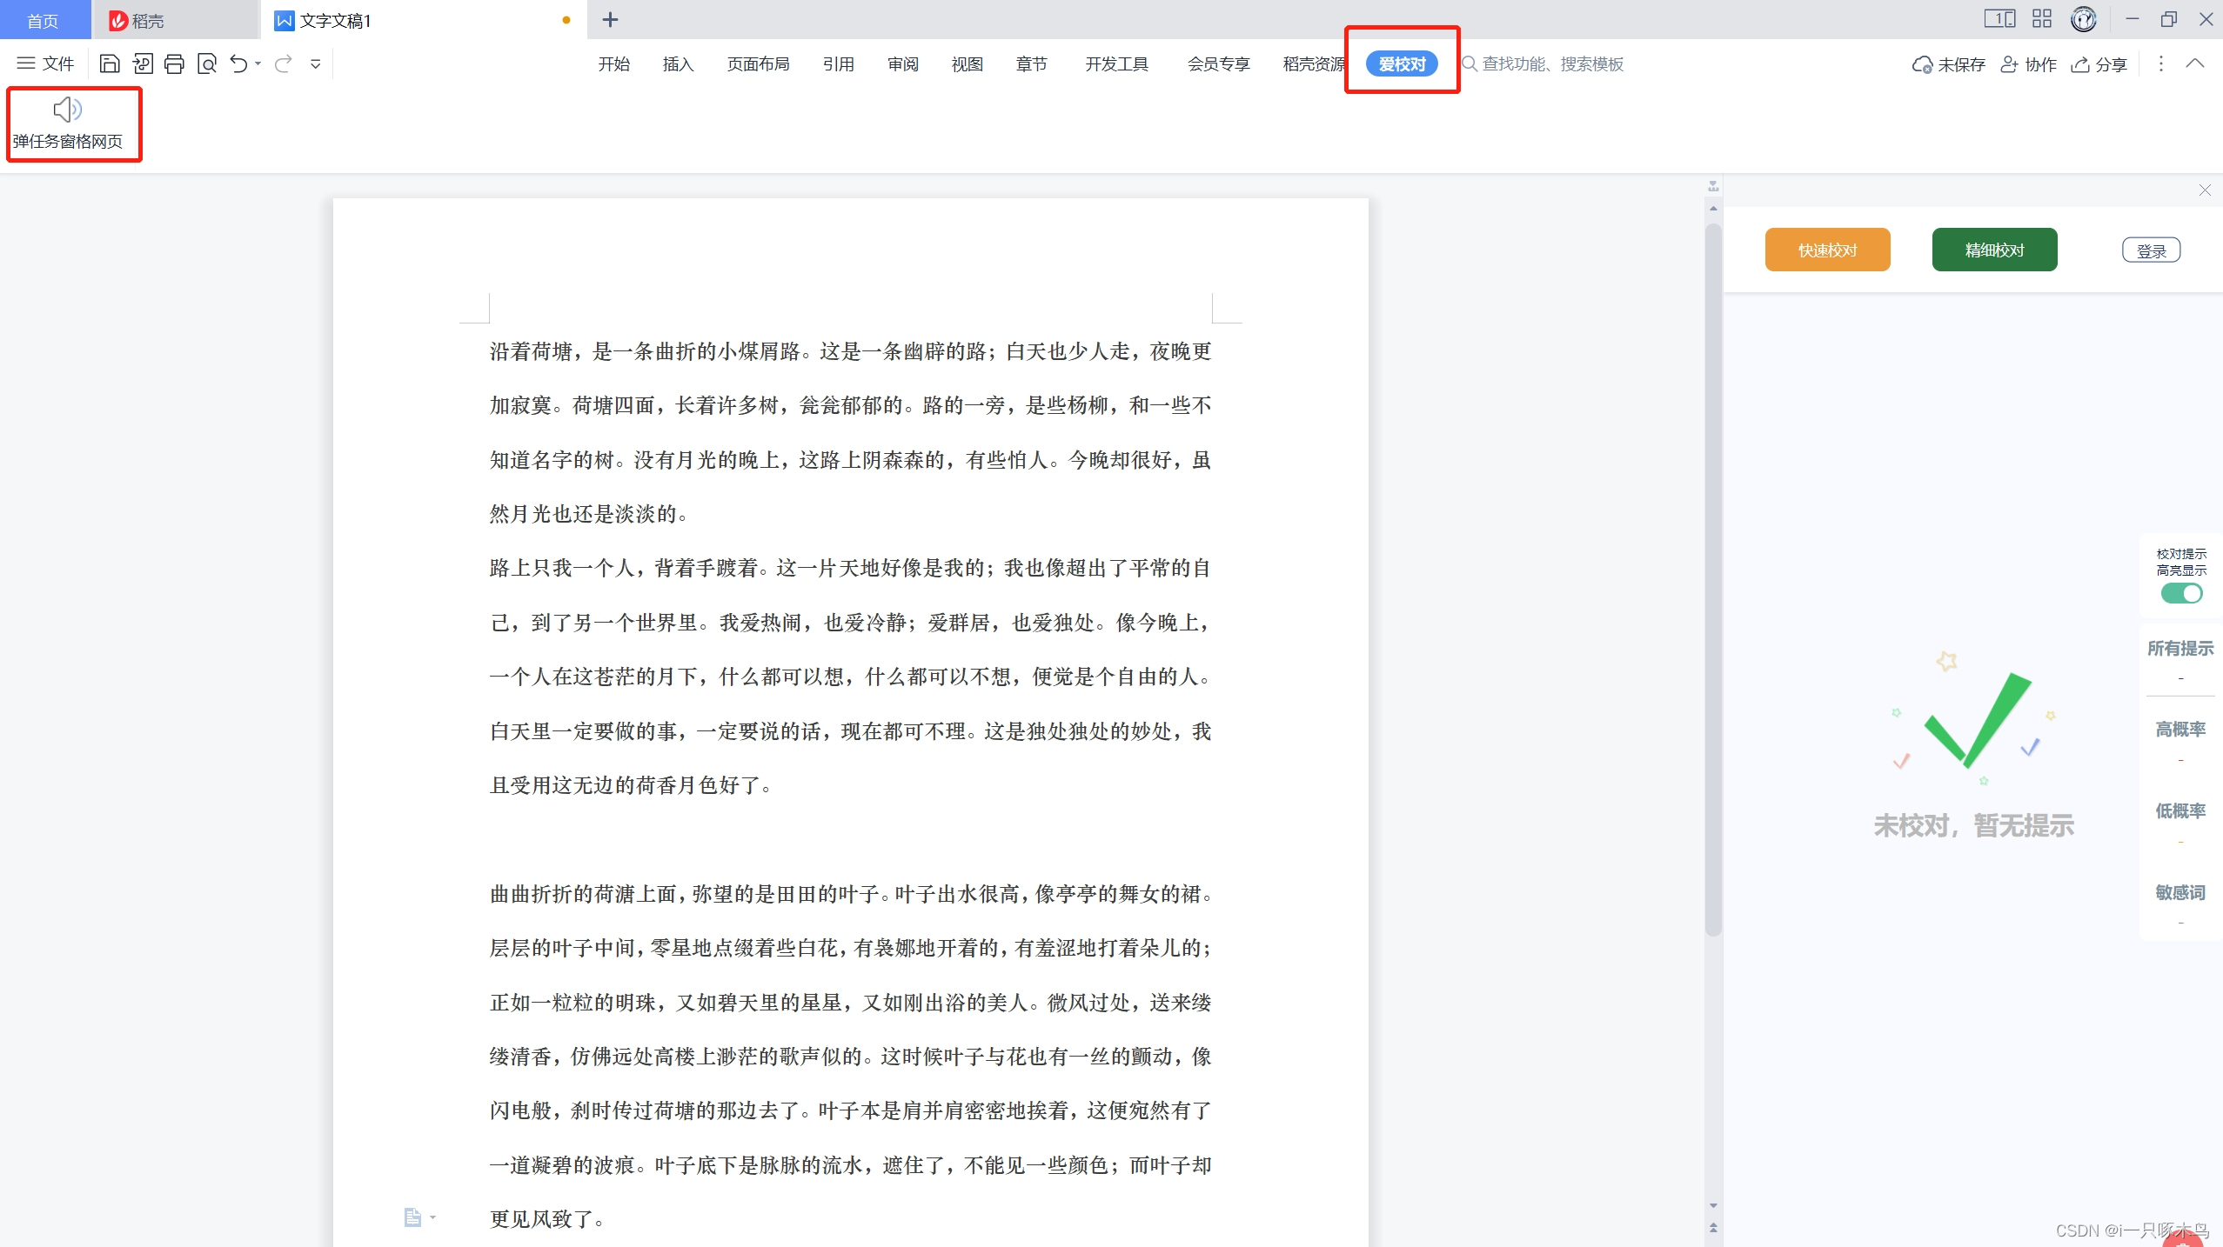
Task: Switch to the 插入 ribbon tab
Action: click(678, 63)
